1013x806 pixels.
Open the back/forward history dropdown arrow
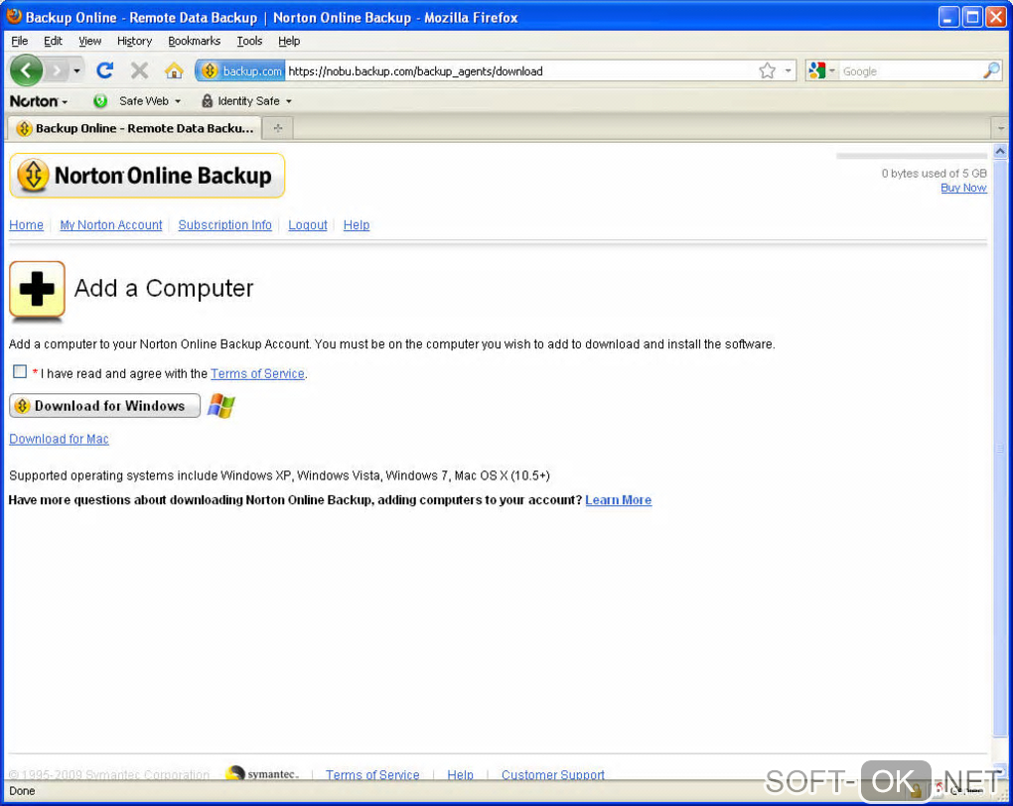coord(76,70)
